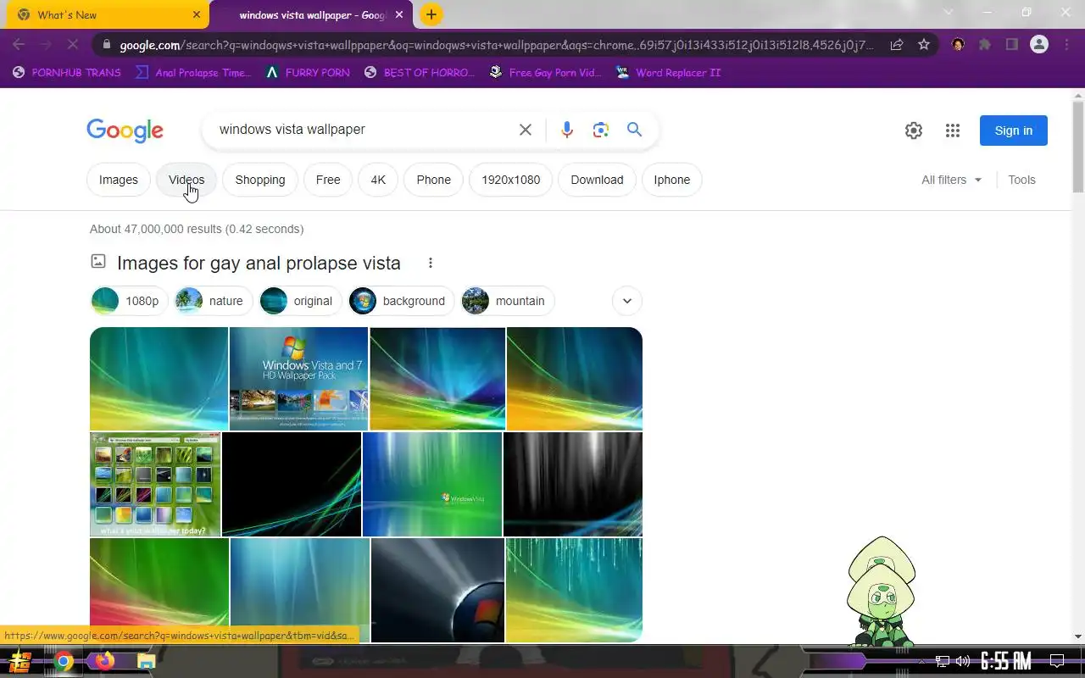Open the wallpaper grid collection thumbnail
Viewport: 1085px width, 678px height.
click(x=155, y=485)
